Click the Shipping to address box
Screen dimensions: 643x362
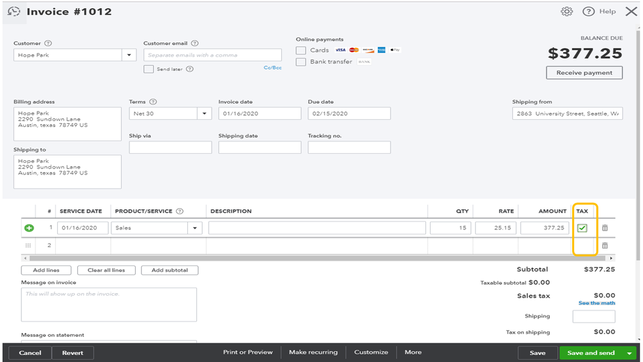click(x=67, y=171)
